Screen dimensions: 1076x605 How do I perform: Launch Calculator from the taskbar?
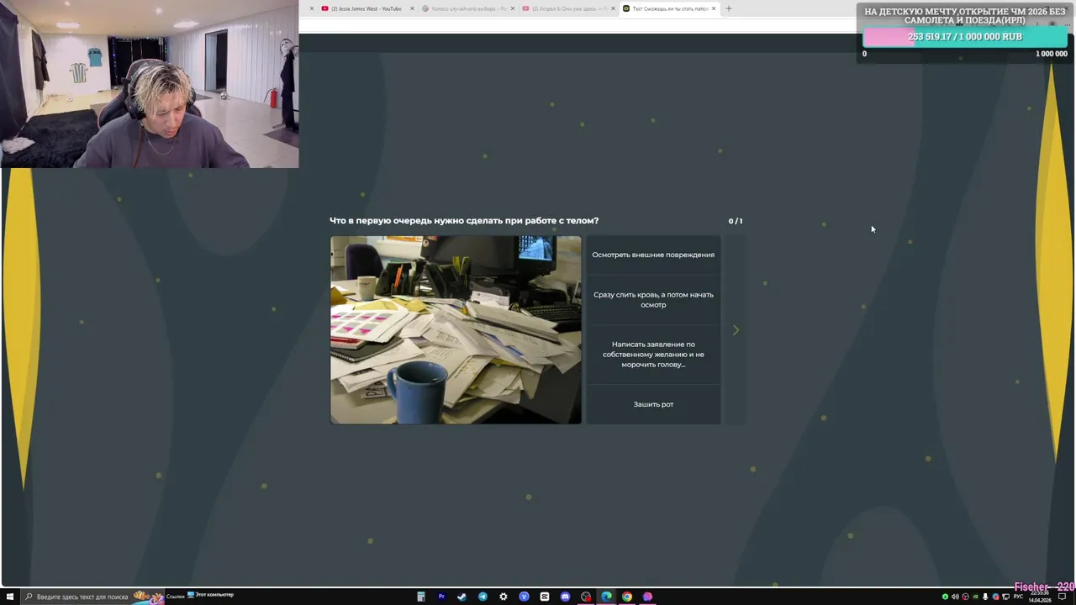pyautogui.click(x=421, y=597)
